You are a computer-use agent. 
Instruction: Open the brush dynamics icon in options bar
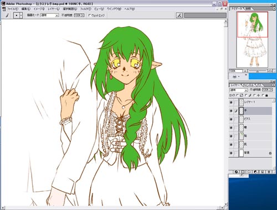pos(179,16)
